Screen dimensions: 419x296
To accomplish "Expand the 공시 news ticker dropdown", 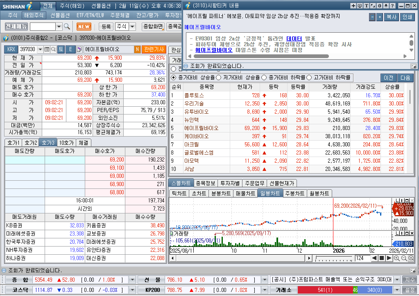I will (397, 280).
